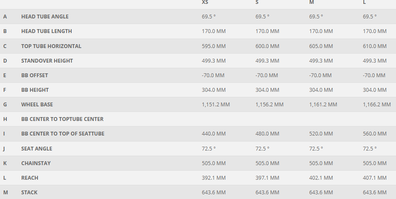Click the STANDOVER HEIGHT row label

(47, 61)
